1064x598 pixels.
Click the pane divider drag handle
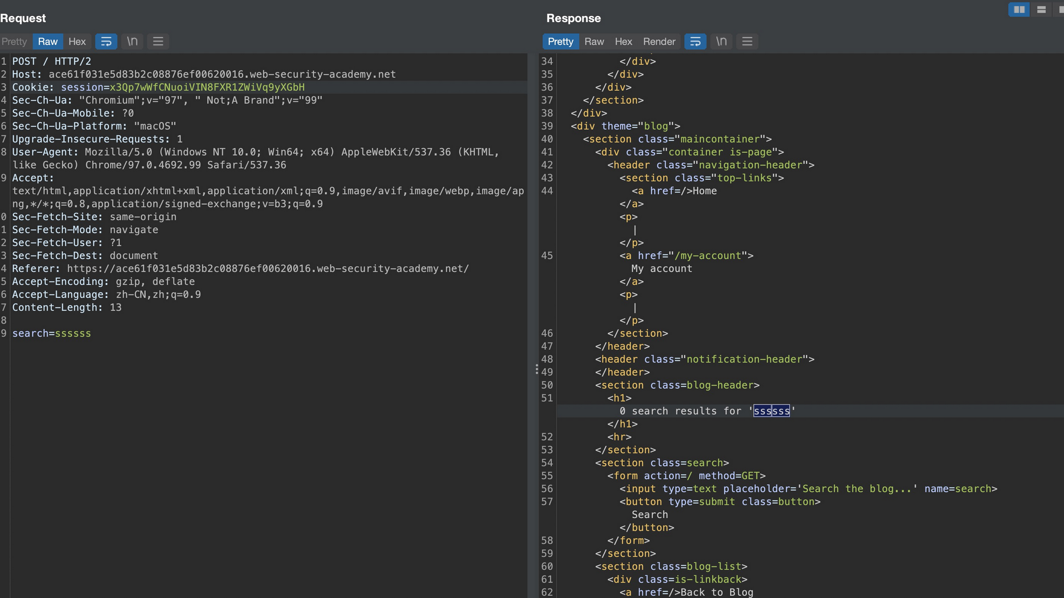tap(536, 369)
